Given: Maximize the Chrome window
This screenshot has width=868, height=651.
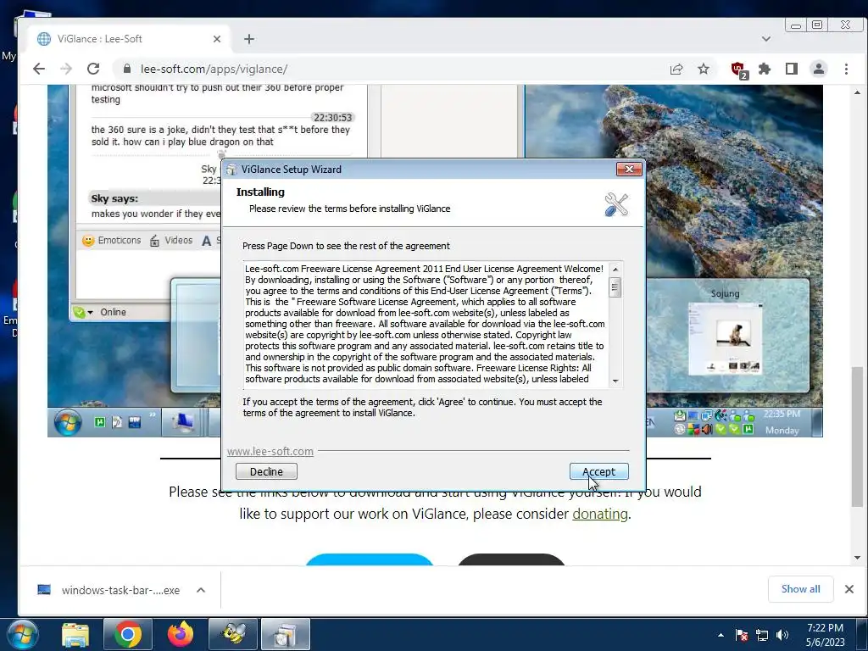Looking at the screenshot, I should [817, 25].
